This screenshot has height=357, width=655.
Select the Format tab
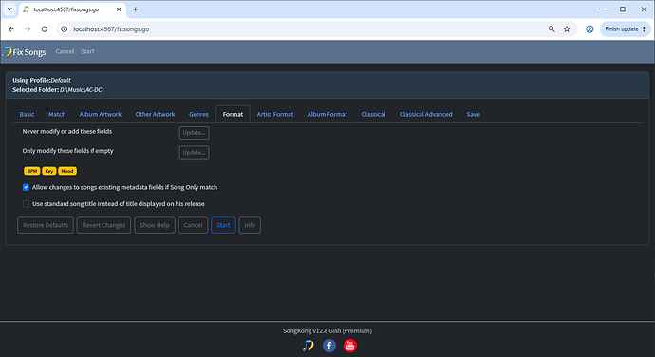click(x=233, y=114)
